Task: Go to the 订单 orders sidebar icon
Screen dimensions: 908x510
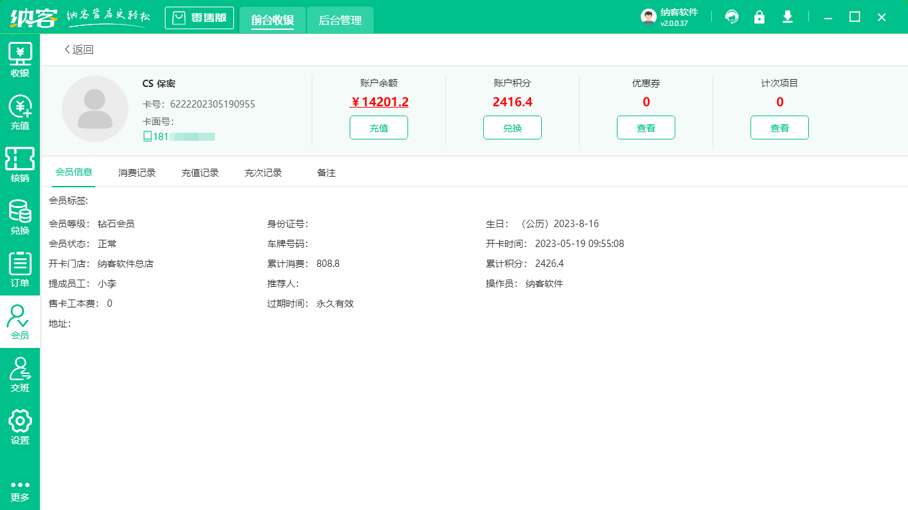Action: tap(20, 270)
